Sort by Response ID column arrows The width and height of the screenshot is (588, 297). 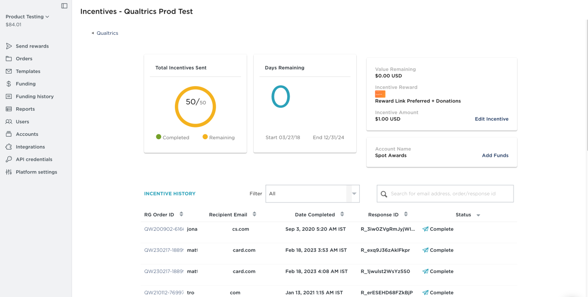pos(406,214)
